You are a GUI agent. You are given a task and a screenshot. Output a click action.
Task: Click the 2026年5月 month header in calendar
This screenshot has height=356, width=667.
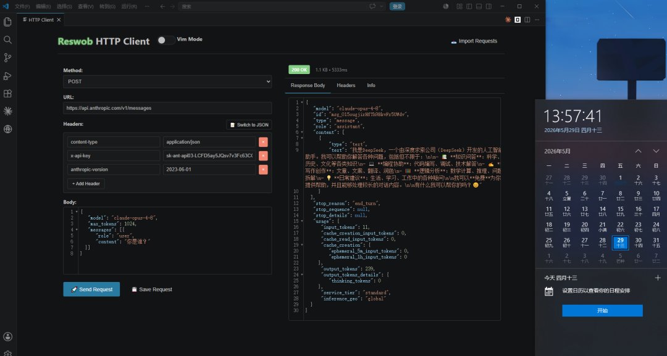(557, 151)
